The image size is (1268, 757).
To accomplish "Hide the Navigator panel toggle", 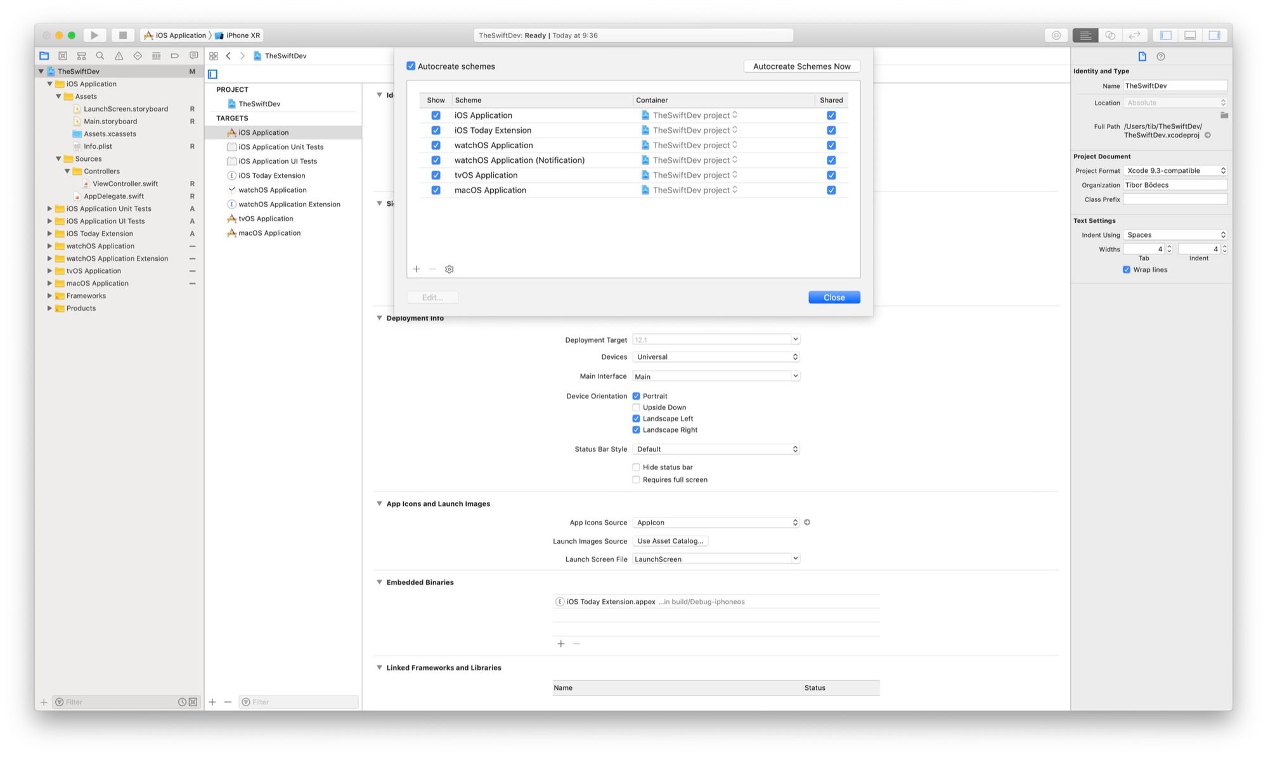I will [1165, 35].
